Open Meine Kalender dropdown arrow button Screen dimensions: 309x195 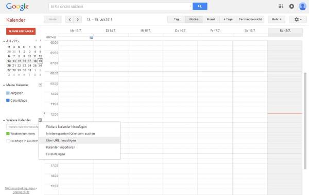click(x=40, y=85)
